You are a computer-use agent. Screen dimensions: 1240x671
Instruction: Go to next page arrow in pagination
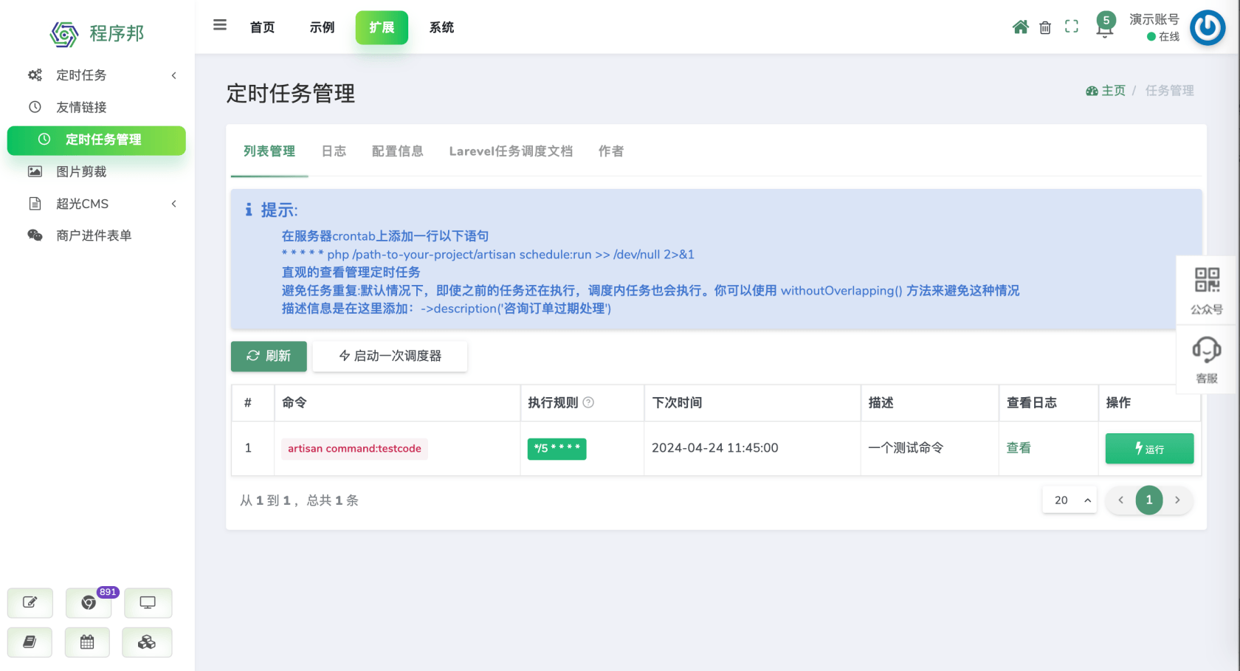(1177, 500)
